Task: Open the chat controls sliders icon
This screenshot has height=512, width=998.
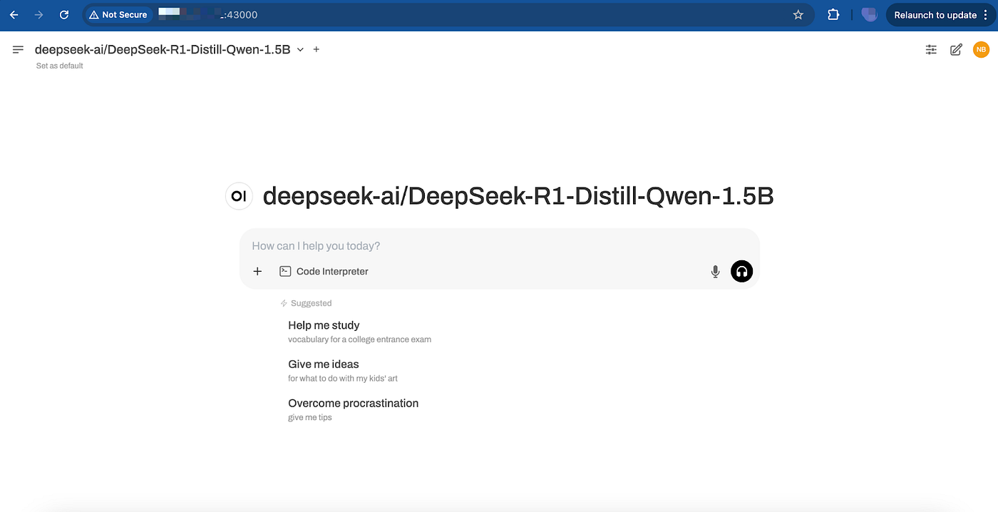Action: [x=931, y=49]
